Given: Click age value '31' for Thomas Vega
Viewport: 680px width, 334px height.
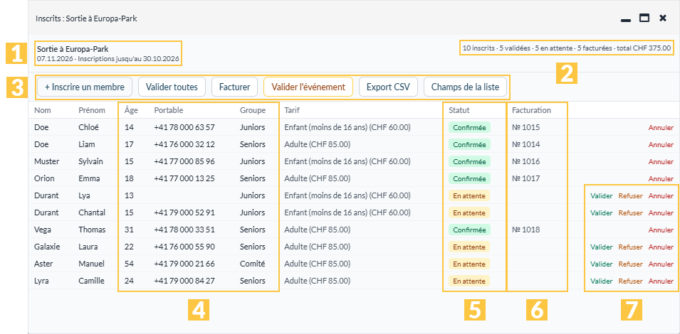Looking at the screenshot, I should point(129,230).
